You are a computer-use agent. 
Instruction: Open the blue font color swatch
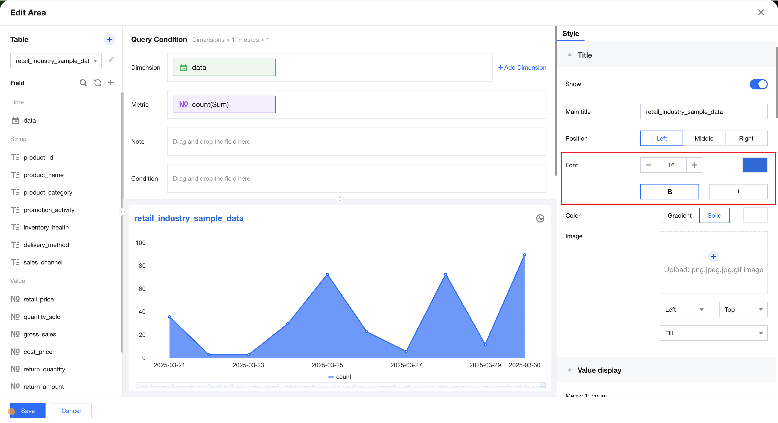tap(755, 165)
